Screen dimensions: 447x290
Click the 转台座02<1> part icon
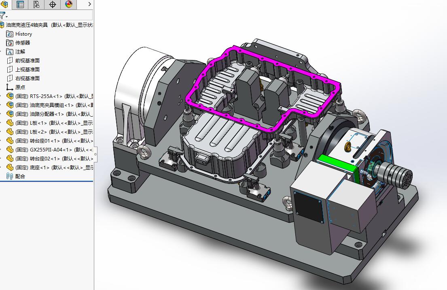click(10, 158)
